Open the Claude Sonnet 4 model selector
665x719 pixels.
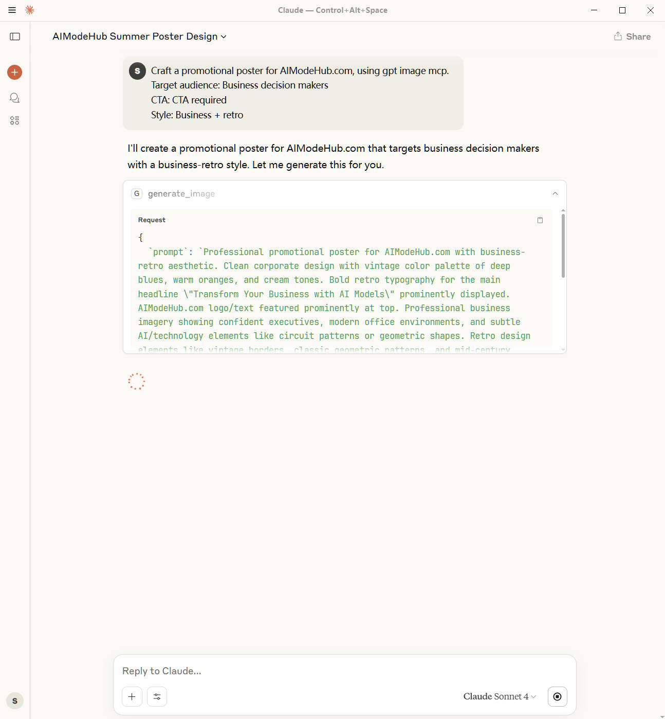[x=498, y=696]
